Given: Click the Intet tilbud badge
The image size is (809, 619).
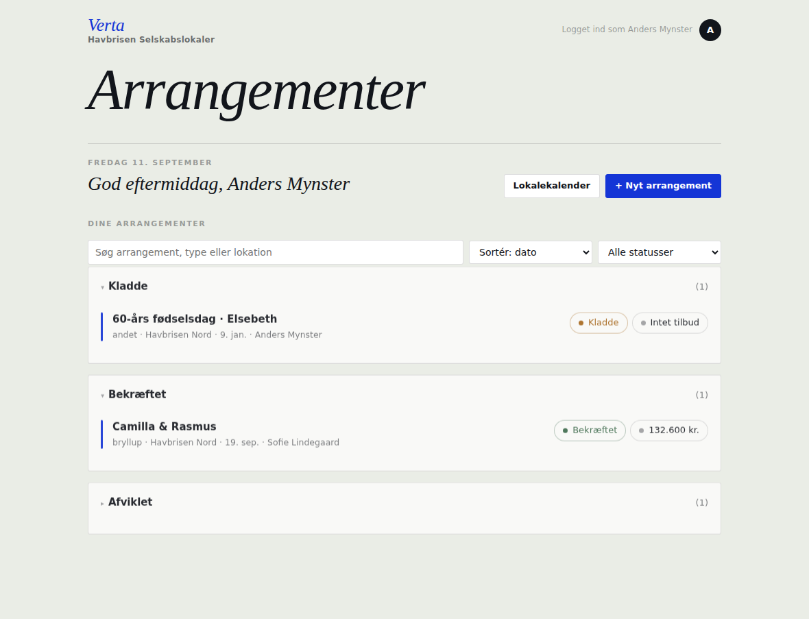Looking at the screenshot, I should click(x=670, y=323).
